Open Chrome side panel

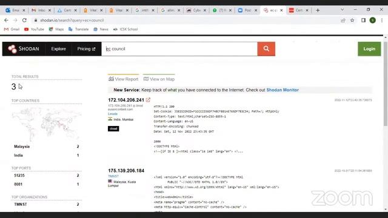click(363, 20)
